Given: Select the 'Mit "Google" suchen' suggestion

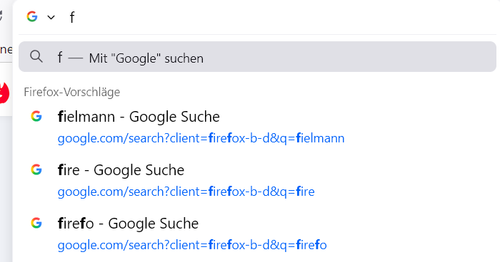Looking at the screenshot, I should tap(257, 56).
